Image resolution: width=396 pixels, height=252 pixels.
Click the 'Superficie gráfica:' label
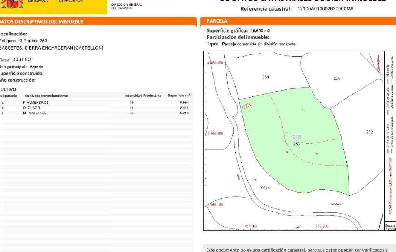pos(227,31)
